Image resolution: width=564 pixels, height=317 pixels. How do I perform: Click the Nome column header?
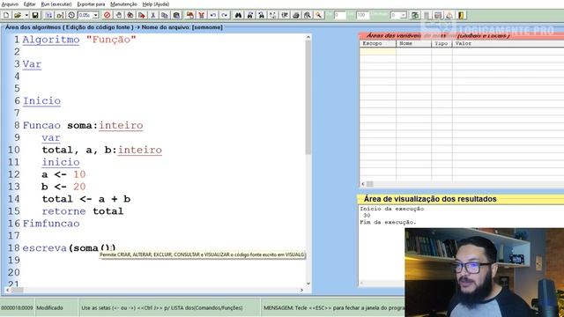(413, 43)
